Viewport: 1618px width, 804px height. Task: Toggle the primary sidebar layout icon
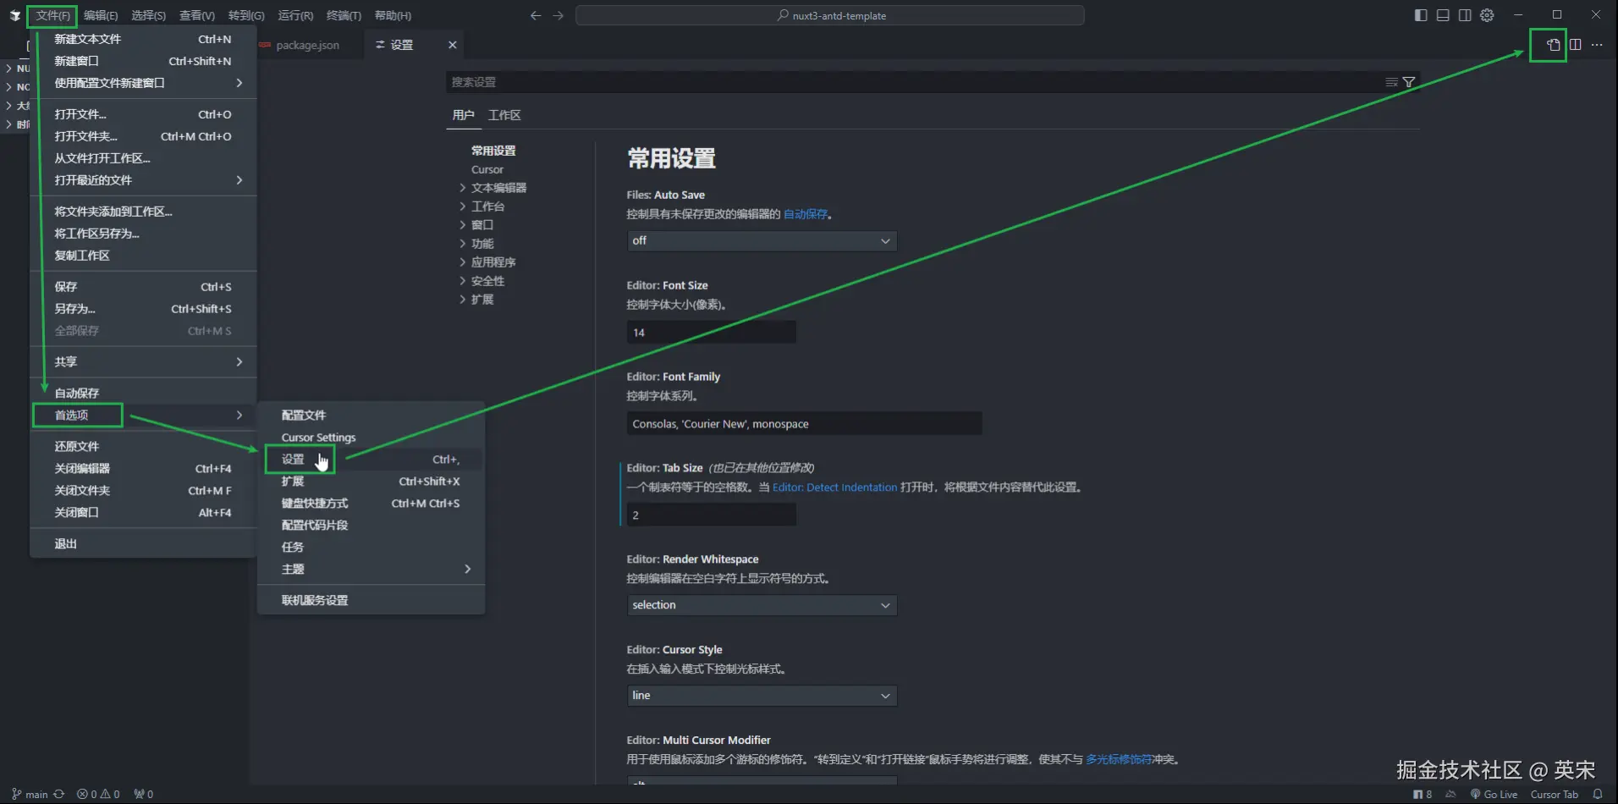(1421, 15)
